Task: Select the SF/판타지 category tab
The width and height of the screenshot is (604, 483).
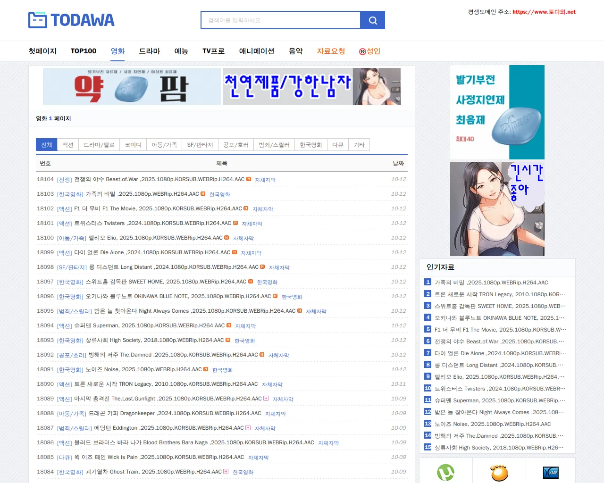Action: (200, 145)
